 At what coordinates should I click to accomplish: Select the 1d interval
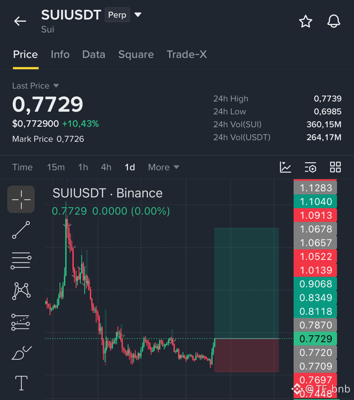click(x=130, y=167)
